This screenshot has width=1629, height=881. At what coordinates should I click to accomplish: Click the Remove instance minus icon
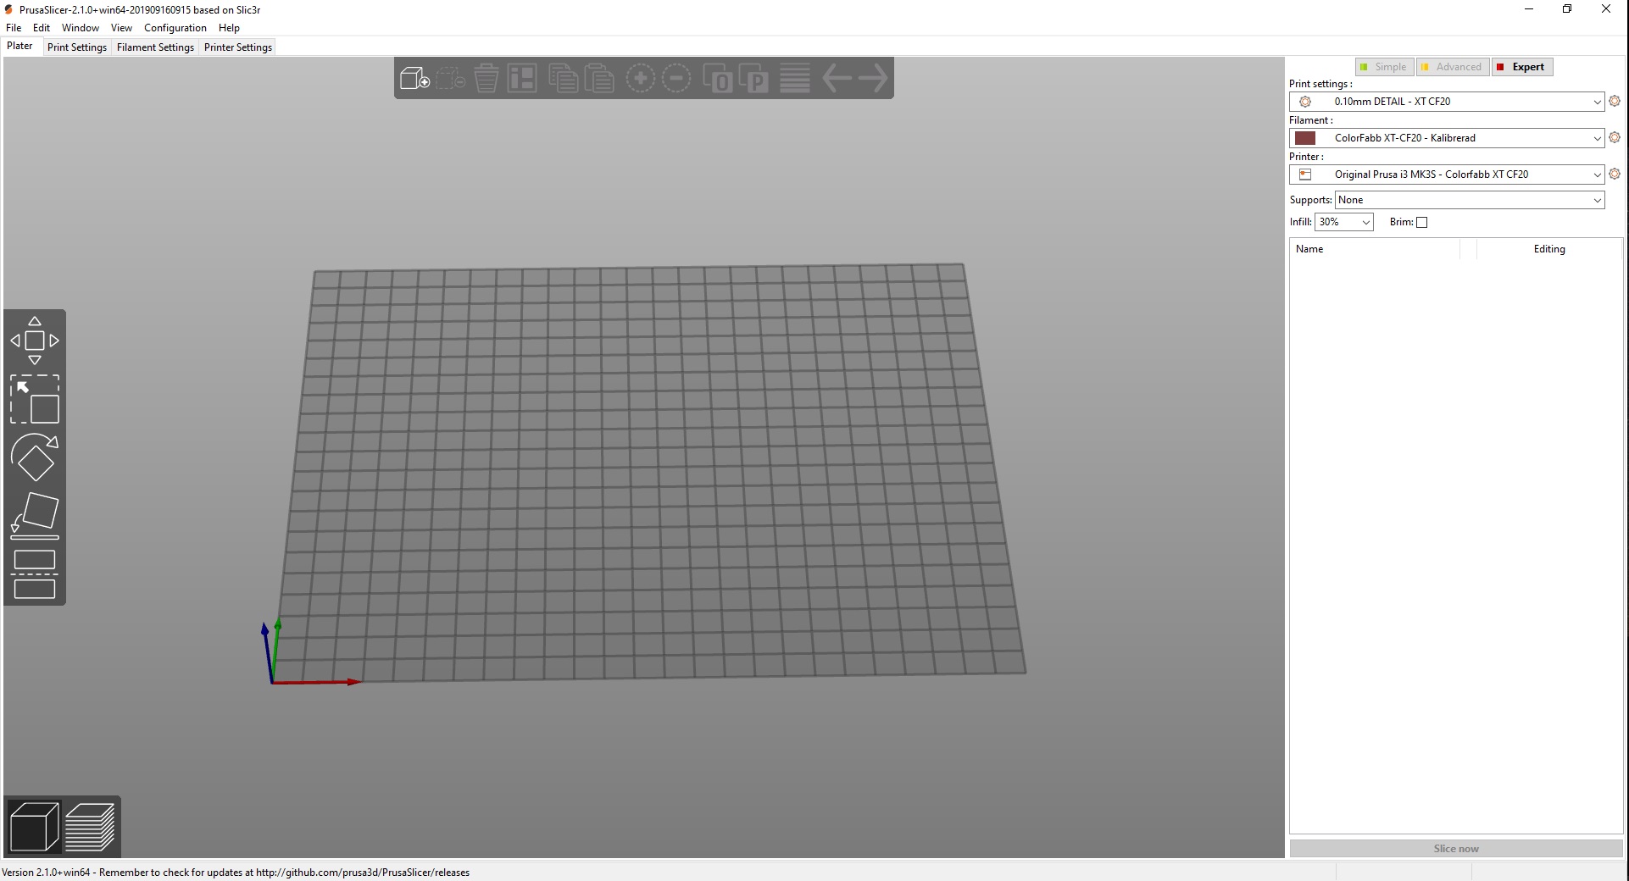coord(676,79)
